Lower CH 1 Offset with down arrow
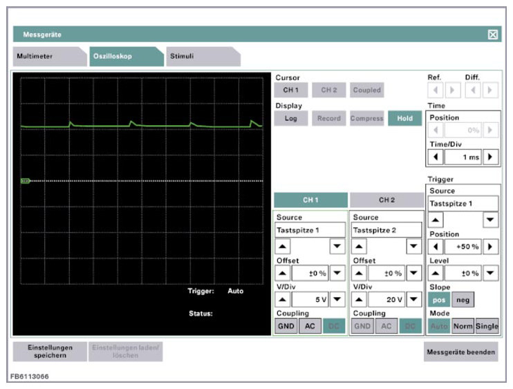The width and height of the screenshot is (513, 389). tap(337, 273)
